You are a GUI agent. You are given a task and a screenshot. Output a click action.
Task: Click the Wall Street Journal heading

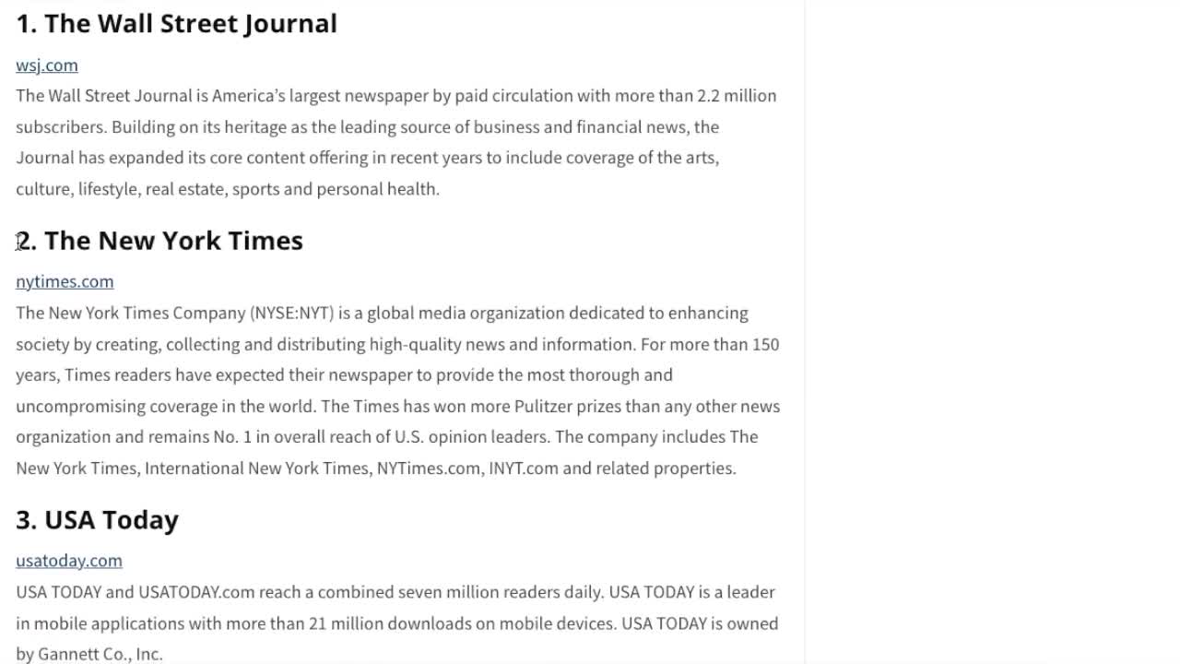177,24
